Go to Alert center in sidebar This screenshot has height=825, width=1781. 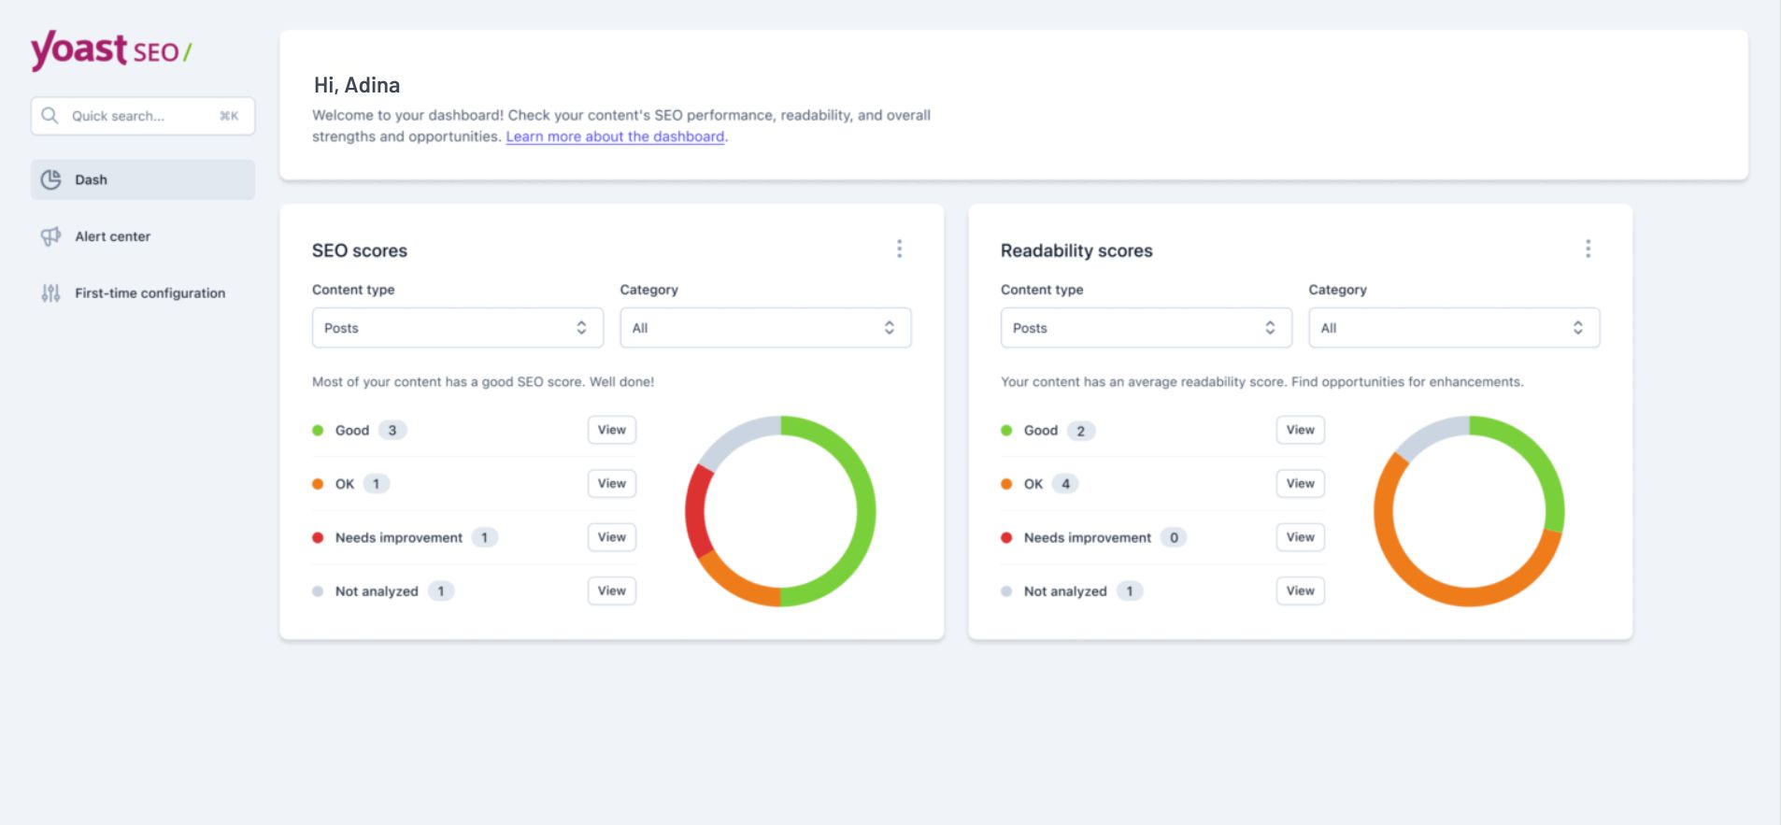click(113, 236)
